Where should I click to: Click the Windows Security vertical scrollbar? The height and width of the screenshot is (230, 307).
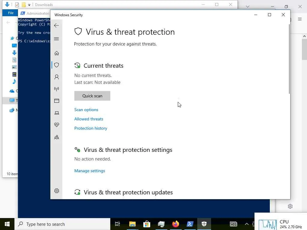click(x=289, y=59)
